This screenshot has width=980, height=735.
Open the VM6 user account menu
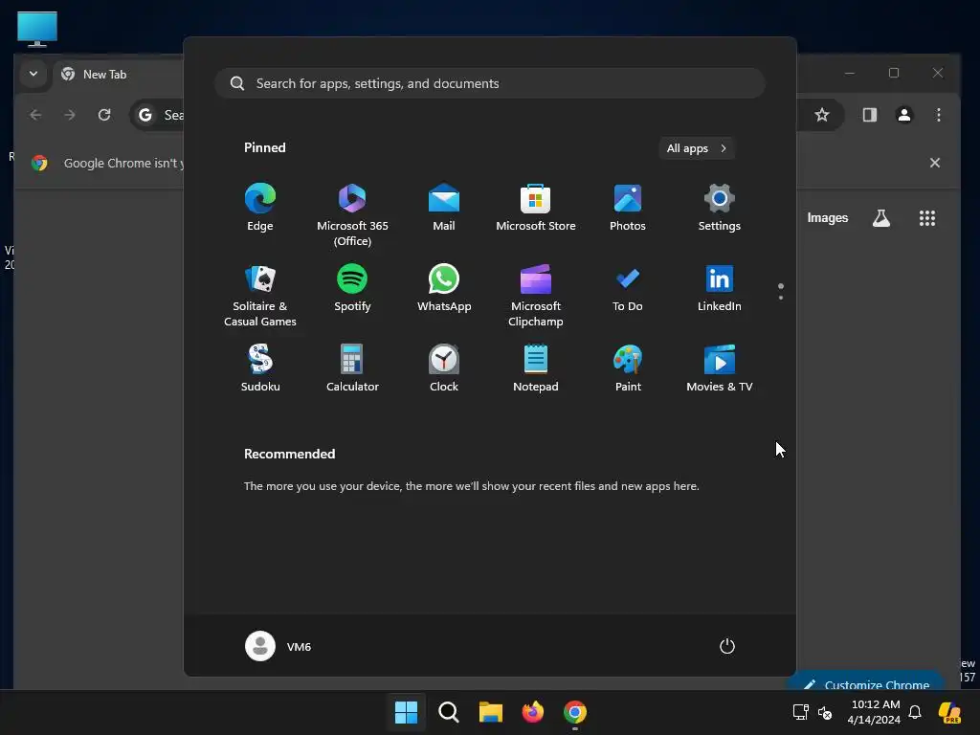click(x=278, y=646)
